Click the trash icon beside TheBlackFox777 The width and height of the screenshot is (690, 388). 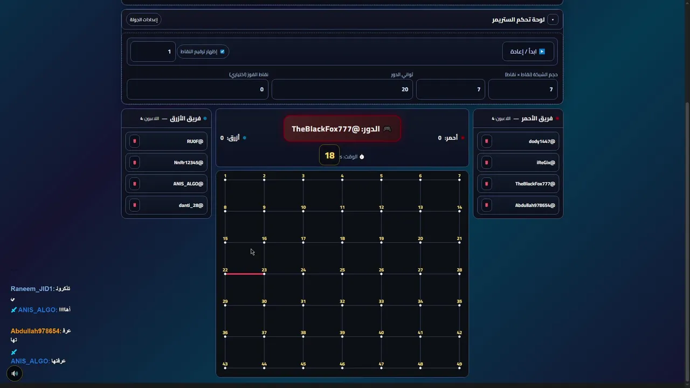click(487, 184)
